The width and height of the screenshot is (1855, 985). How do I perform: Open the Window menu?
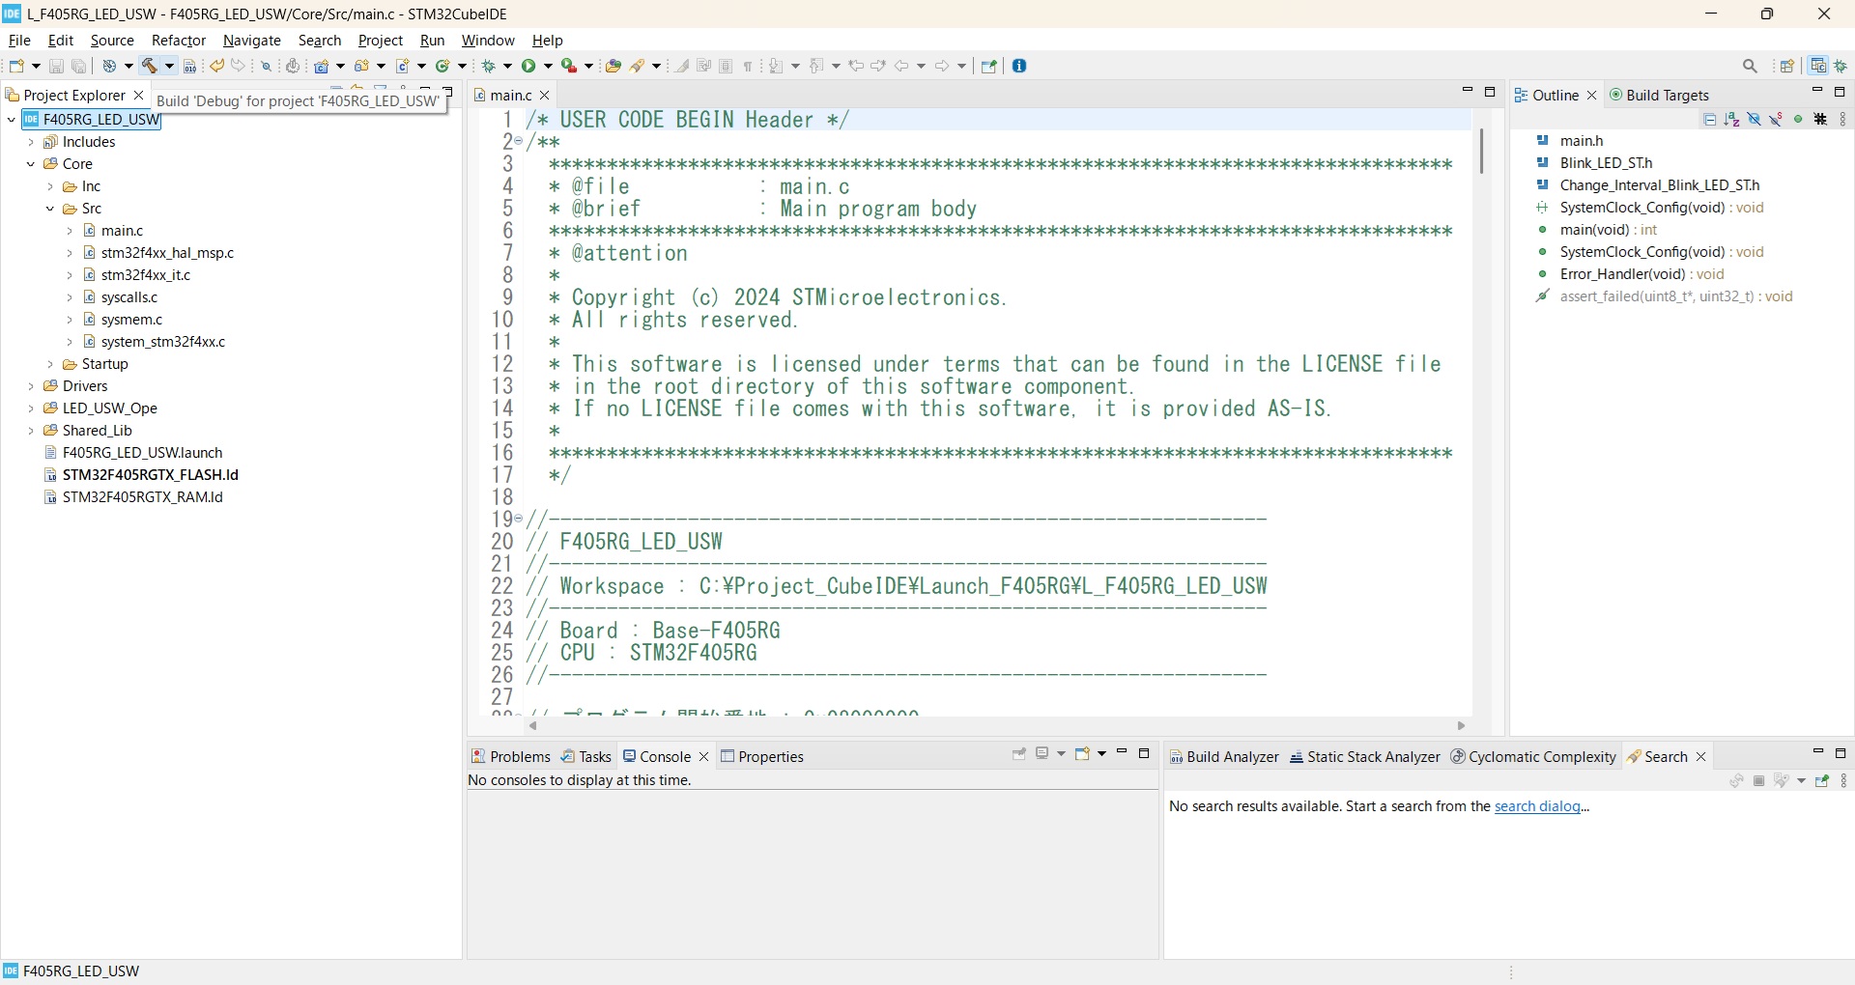coord(488,41)
